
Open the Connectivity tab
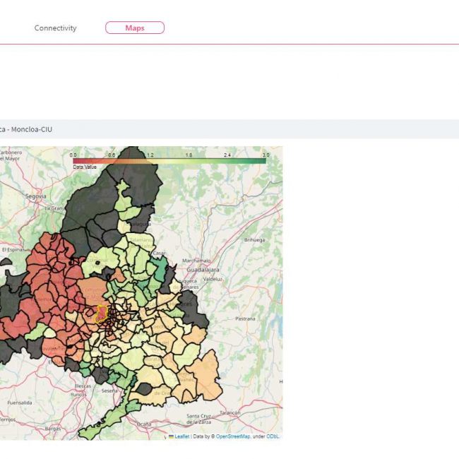tap(55, 28)
